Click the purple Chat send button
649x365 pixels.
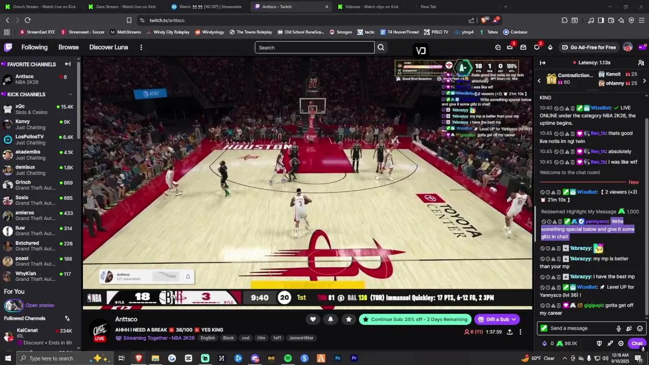pos(637,343)
